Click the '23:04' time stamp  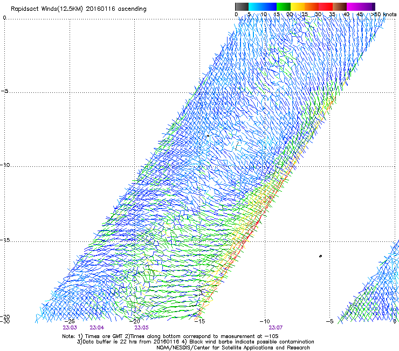(97, 328)
